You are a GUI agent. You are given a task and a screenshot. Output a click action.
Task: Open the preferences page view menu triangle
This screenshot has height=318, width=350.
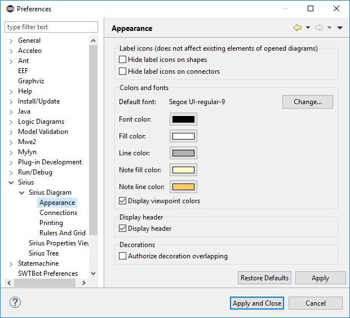coord(340,28)
